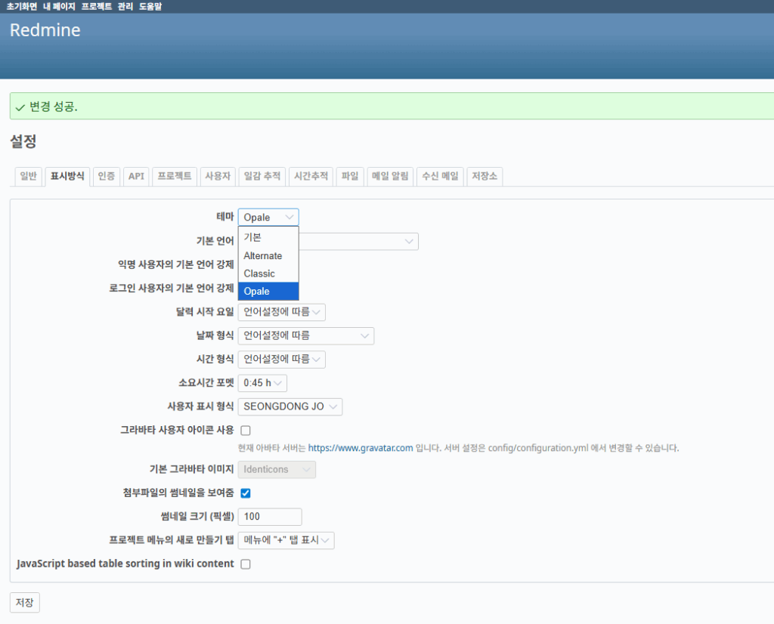Choose the Classic theme option

[259, 273]
